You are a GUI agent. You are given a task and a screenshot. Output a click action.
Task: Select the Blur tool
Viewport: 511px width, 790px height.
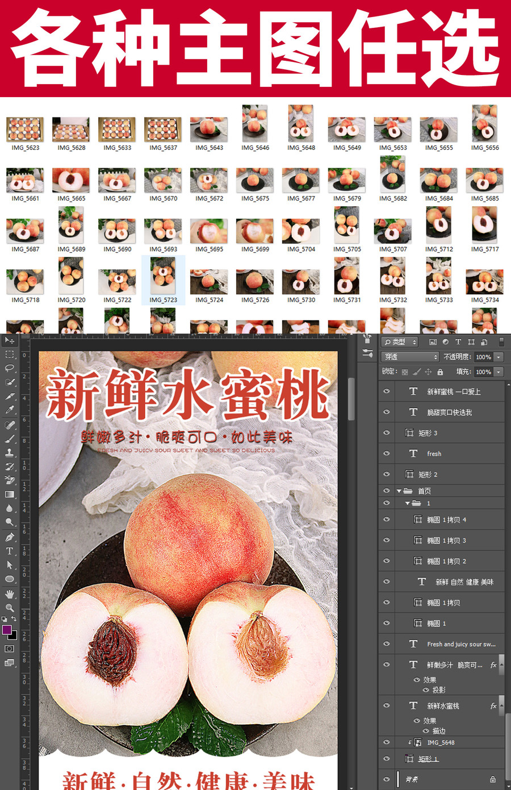coord(10,508)
